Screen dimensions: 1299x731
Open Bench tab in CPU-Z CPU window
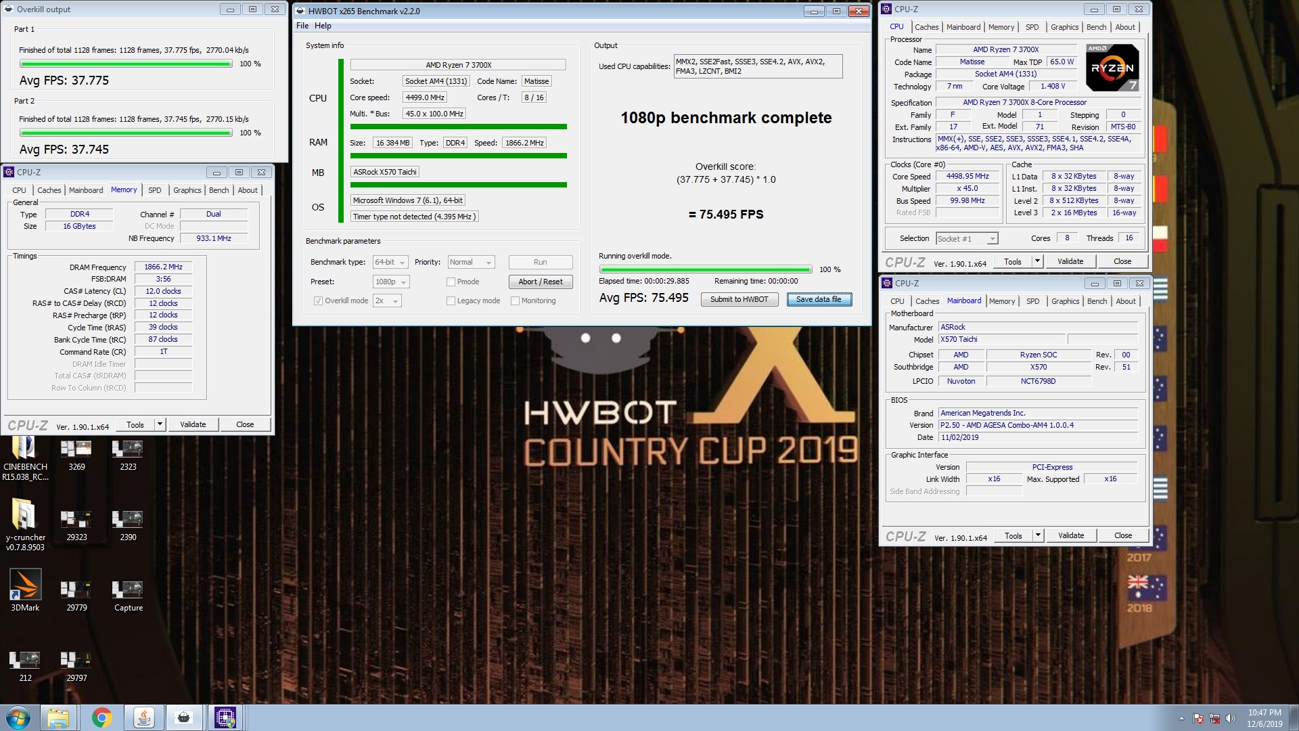point(1096,27)
